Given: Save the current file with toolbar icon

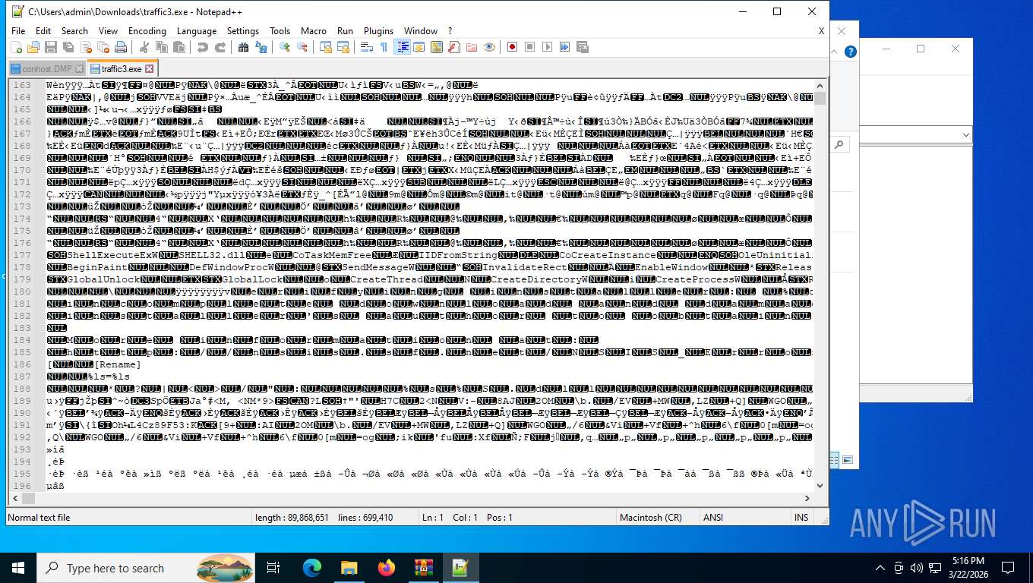Looking at the screenshot, I should pyautogui.click(x=51, y=47).
